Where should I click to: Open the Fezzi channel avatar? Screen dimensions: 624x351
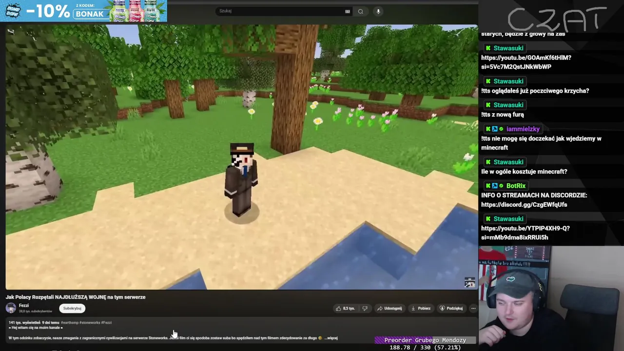coord(11,308)
